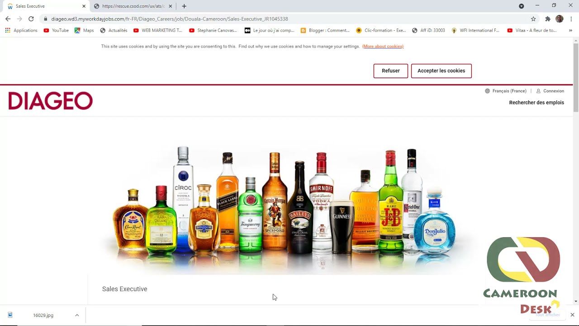Open the Le jour où j'ai comp... bookmark
The width and height of the screenshot is (579, 326).
(x=270, y=30)
